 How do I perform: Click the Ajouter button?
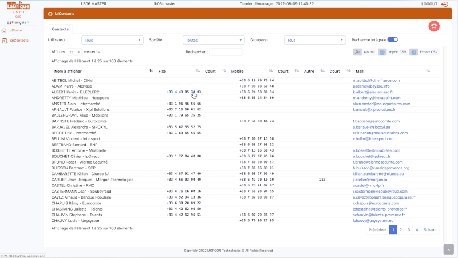(x=365, y=52)
